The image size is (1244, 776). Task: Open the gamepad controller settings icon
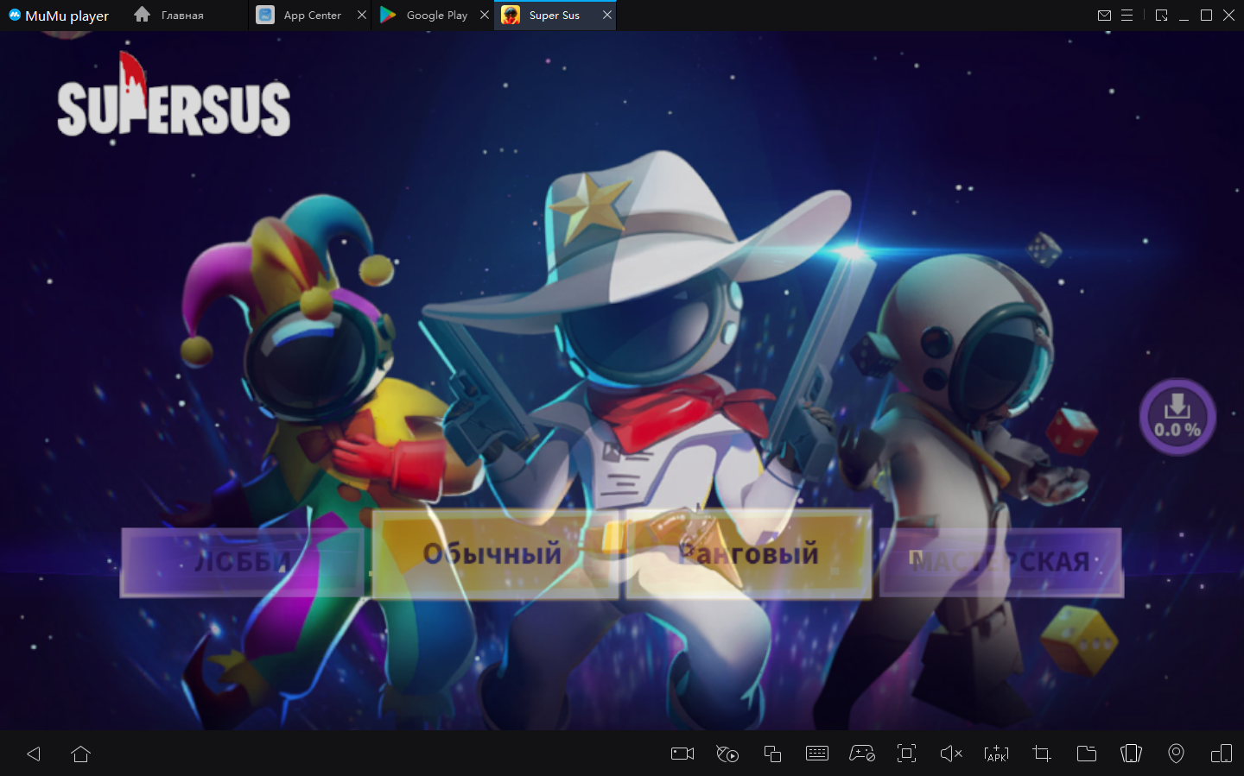pyautogui.click(x=862, y=754)
